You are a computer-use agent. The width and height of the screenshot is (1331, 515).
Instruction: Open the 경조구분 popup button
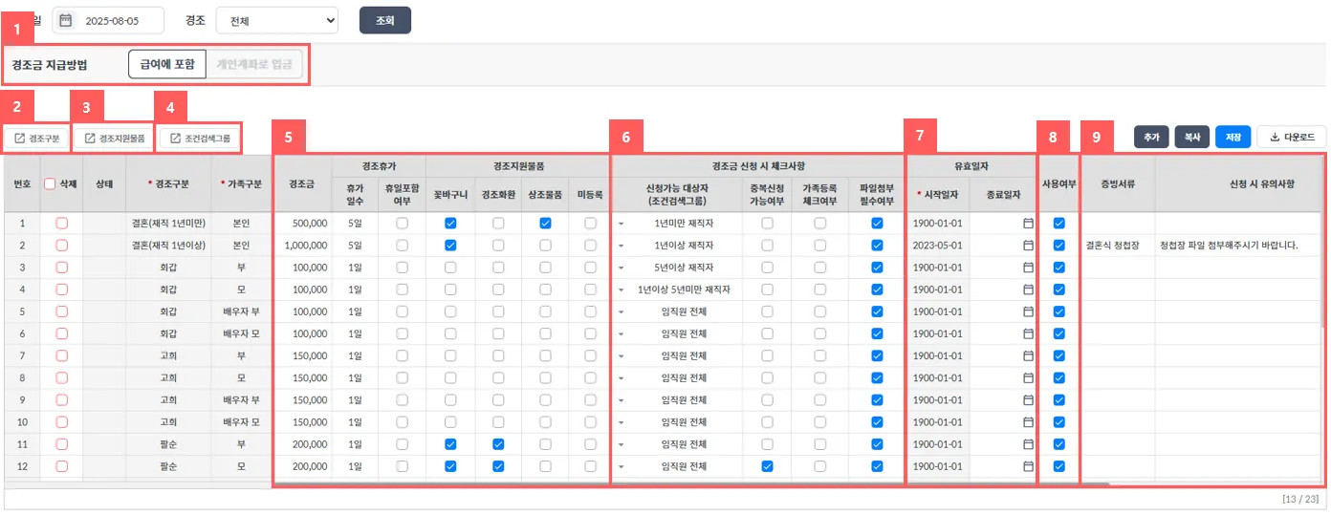click(x=37, y=139)
